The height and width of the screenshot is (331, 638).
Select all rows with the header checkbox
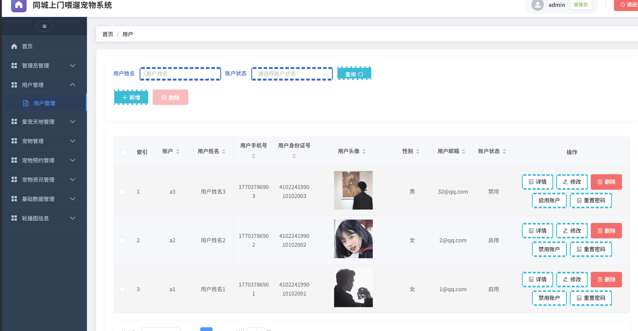click(123, 152)
